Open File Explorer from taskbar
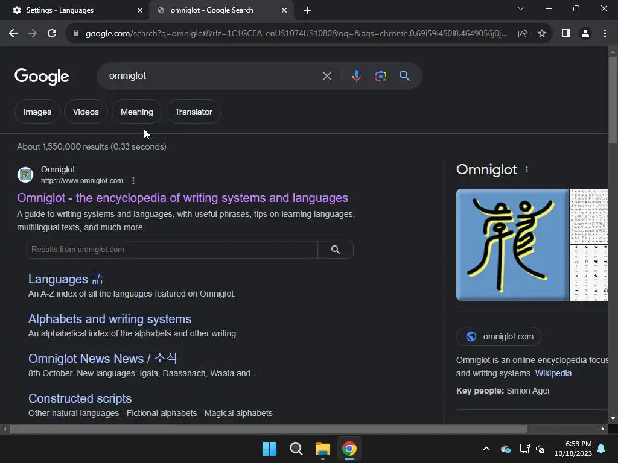Image resolution: width=618 pixels, height=463 pixels. (x=322, y=449)
